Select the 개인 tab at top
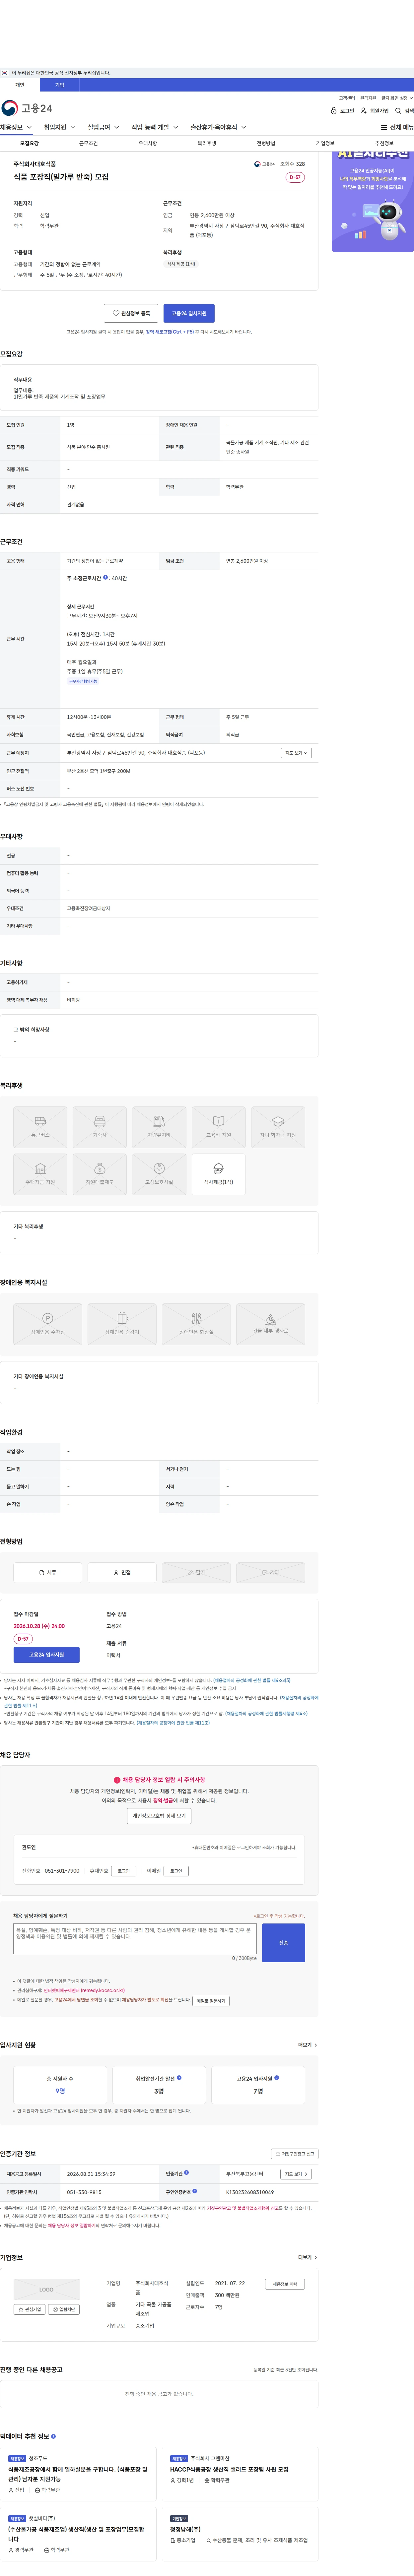This screenshot has height=2576, width=414. click(20, 85)
